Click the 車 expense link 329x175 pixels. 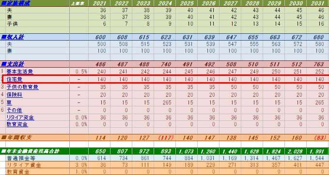(9, 102)
